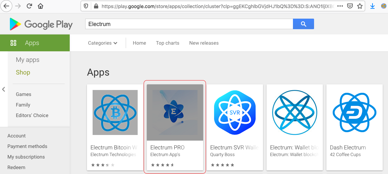Open the Electrum PRO app icon
388x174 pixels.
[x=175, y=112]
